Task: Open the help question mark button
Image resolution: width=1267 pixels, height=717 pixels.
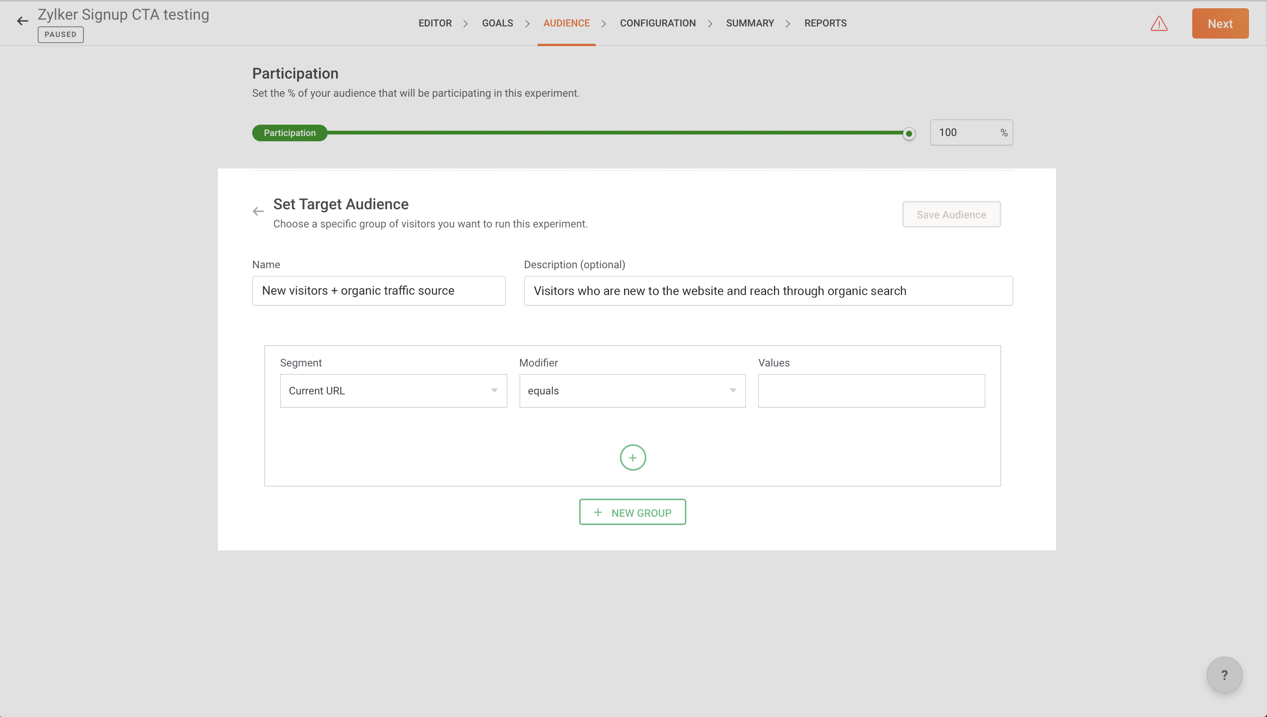Action: click(x=1224, y=675)
